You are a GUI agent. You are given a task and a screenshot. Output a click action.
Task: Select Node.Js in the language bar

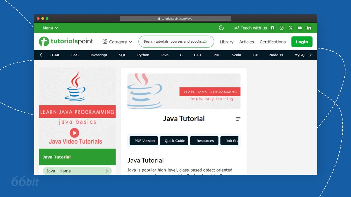(276, 55)
